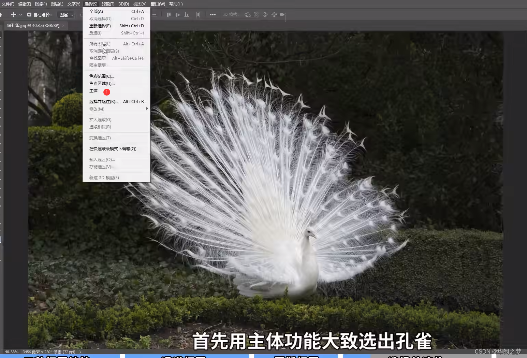Screen dimensions: 527x358
Task: Click the align bottom edges icon
Action: pos(186,15)
